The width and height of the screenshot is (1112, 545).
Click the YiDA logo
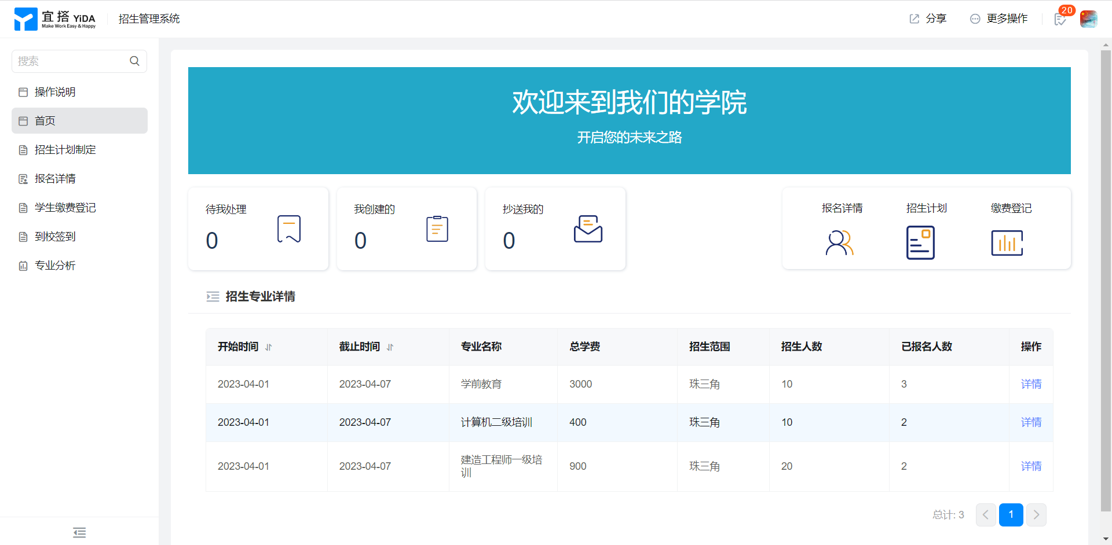(55, 19)
